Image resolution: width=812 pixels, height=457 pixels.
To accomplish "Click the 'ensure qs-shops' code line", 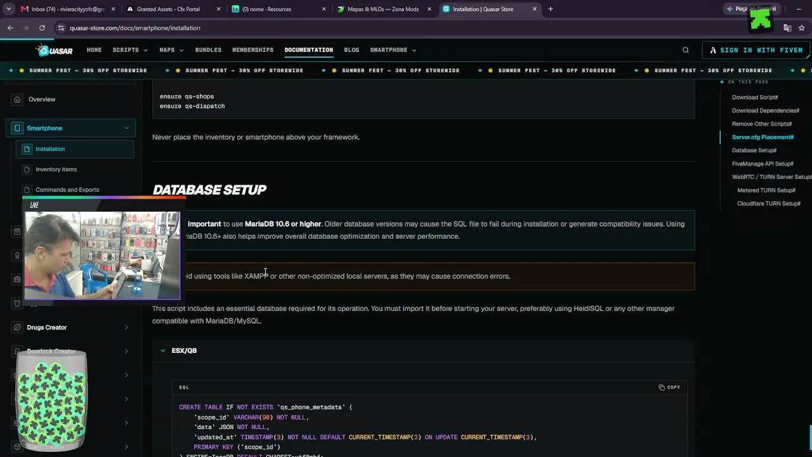I will pos(187,96).
